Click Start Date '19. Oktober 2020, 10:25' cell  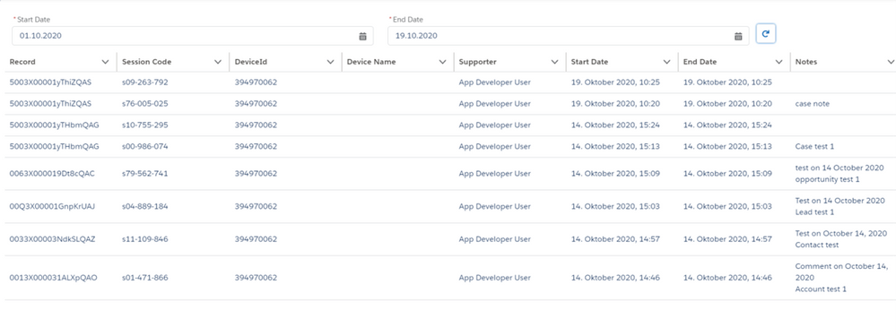(615, 82)
